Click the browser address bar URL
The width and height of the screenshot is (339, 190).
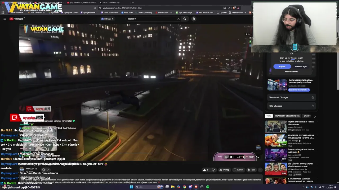coord(122,8)
